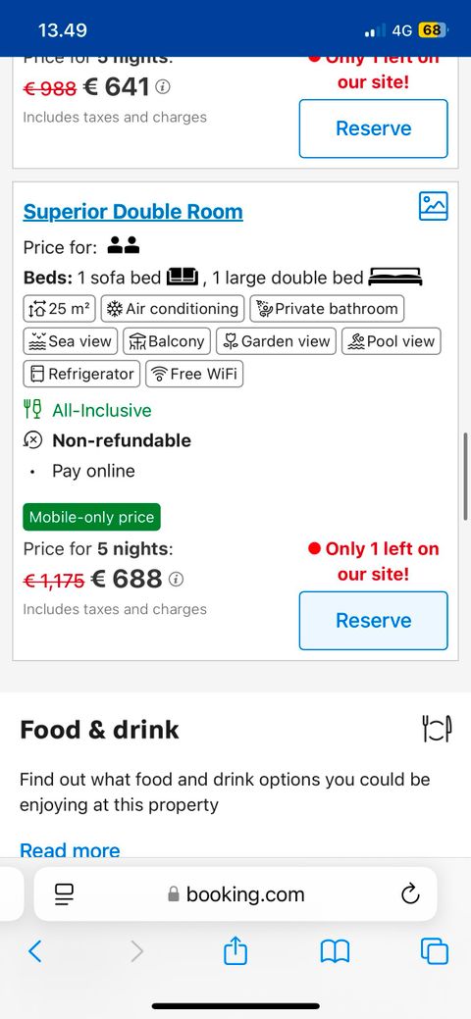
Task: Show all open Safari tabs
Action: point(435,951)
